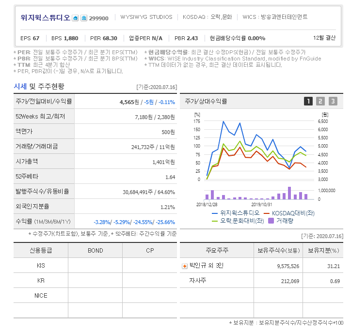Click the 30,684,491주 / 64.60% value
The width and height of the screenshot is (351, 331).
149,192
